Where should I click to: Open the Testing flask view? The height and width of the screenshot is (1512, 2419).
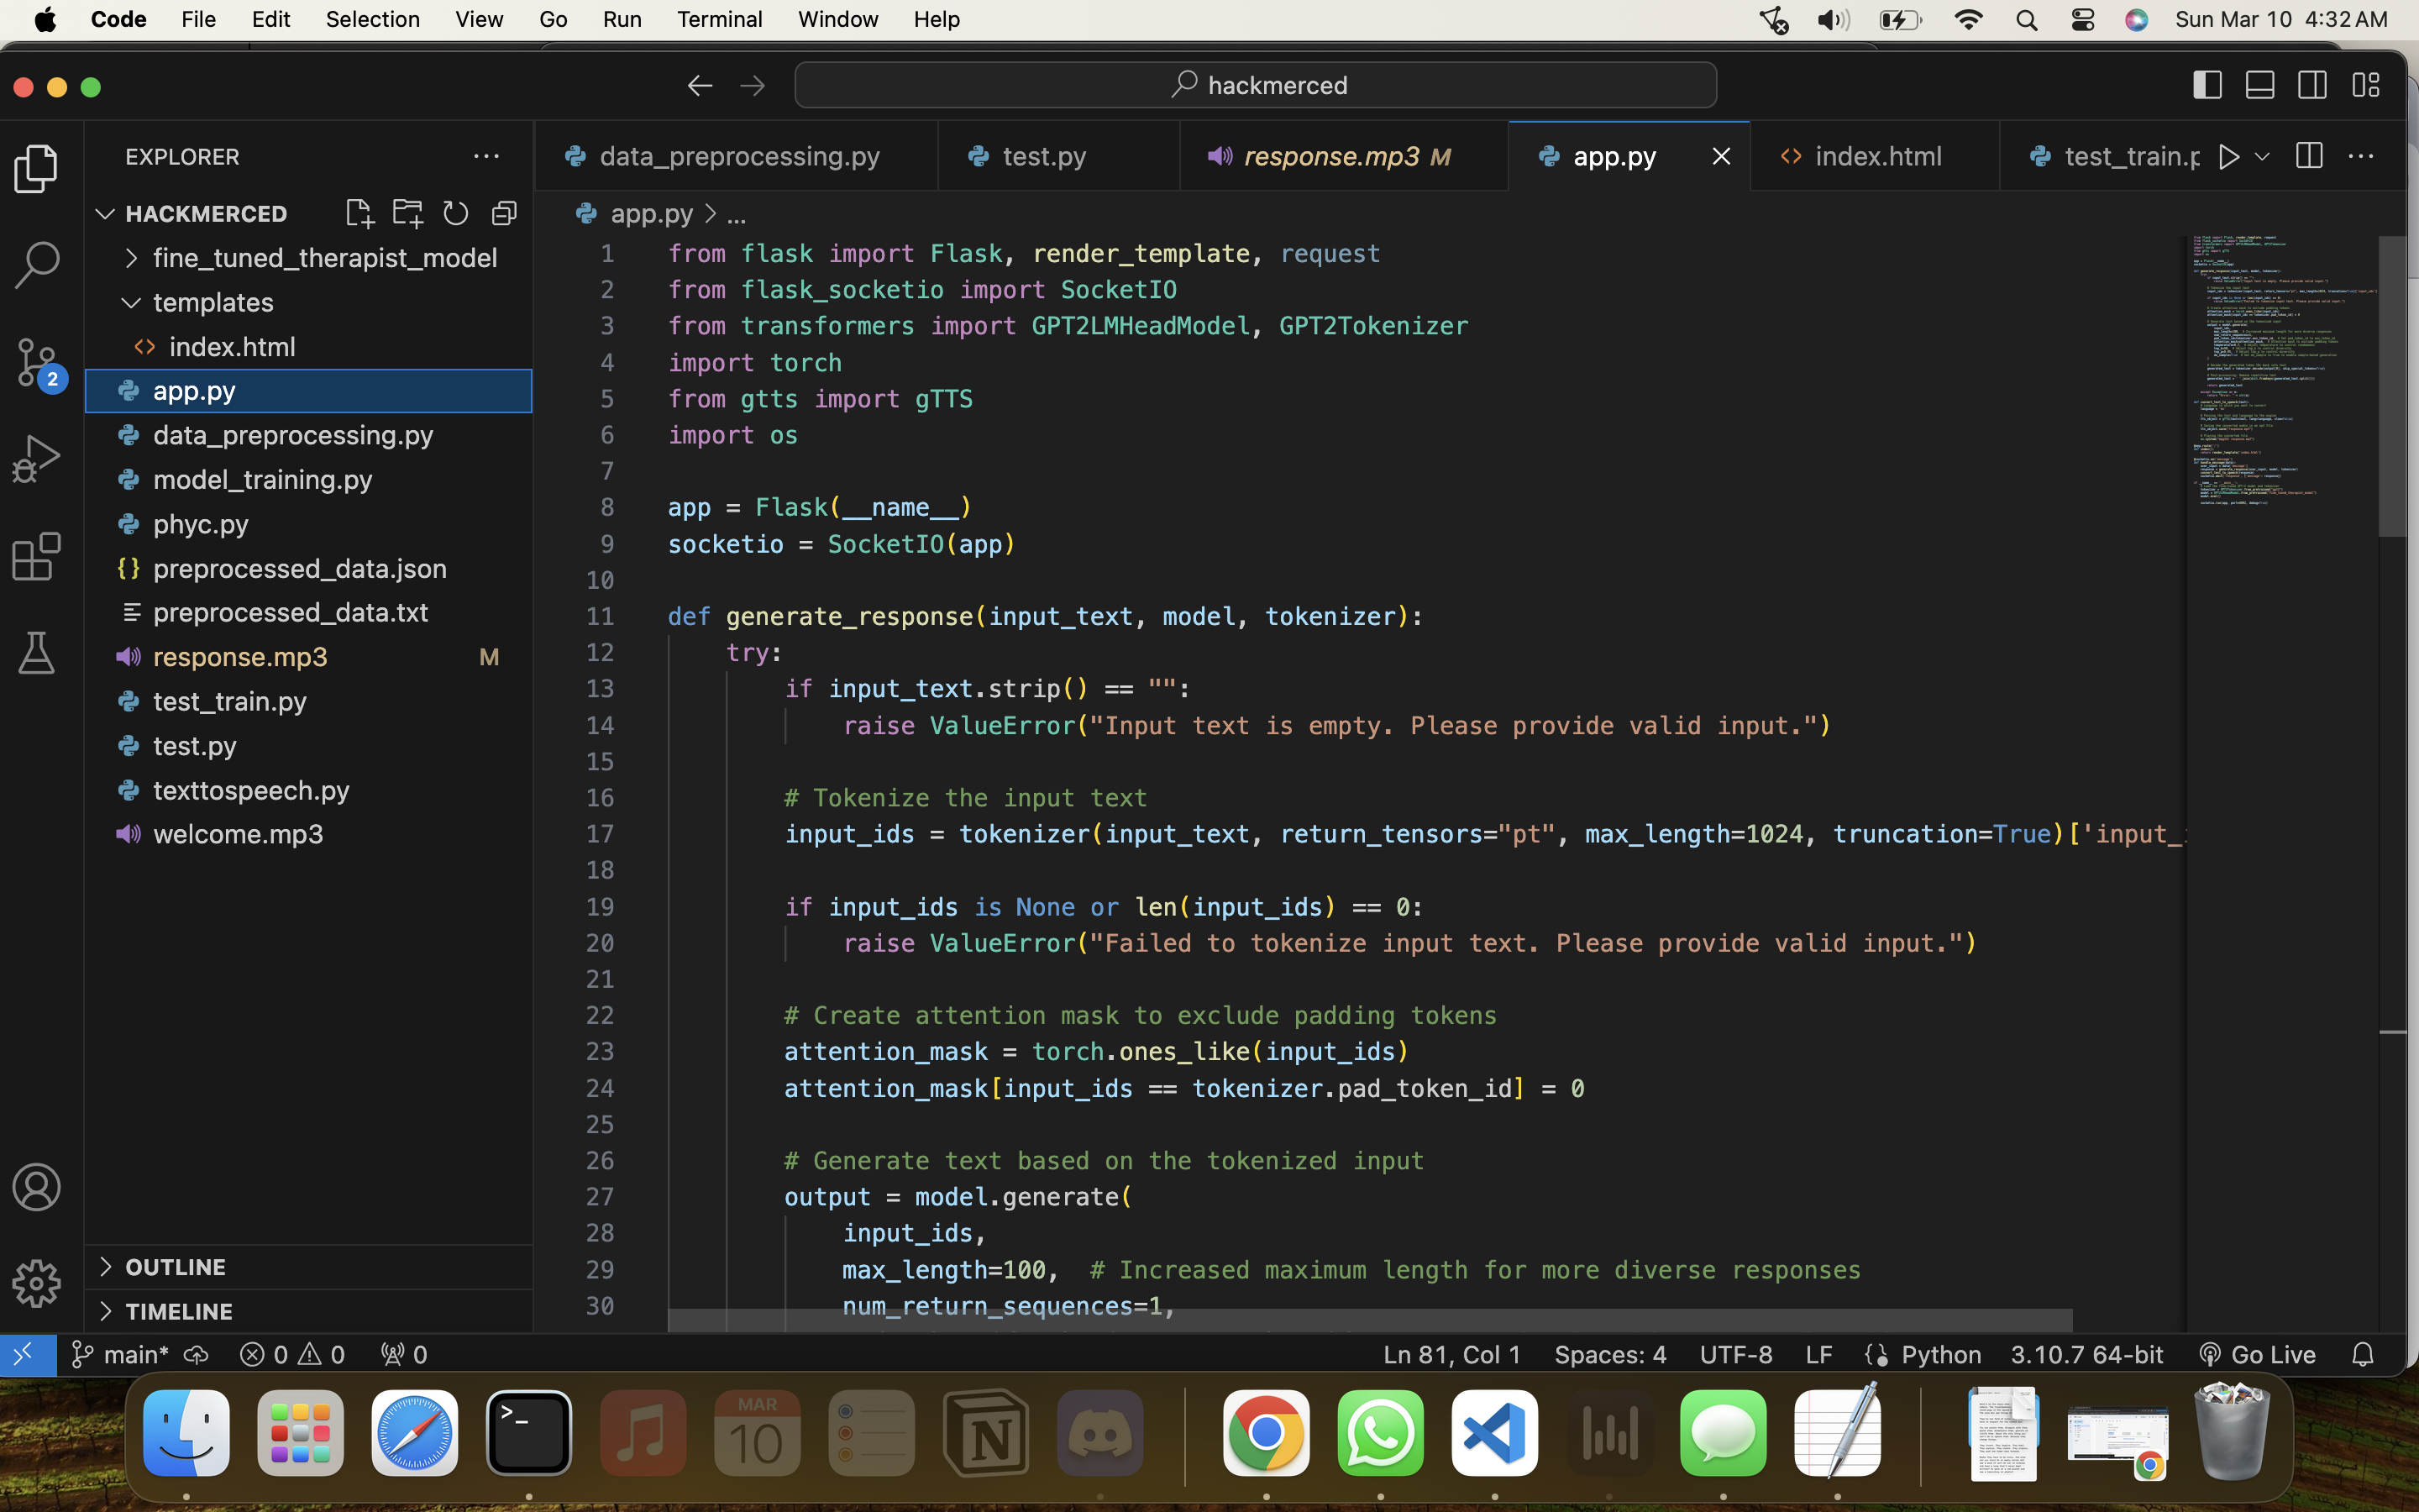[x=37, y=653]
